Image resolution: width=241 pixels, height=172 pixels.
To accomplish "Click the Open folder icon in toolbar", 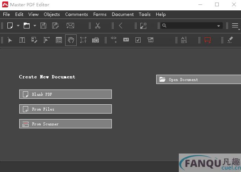I will point(27,26).
